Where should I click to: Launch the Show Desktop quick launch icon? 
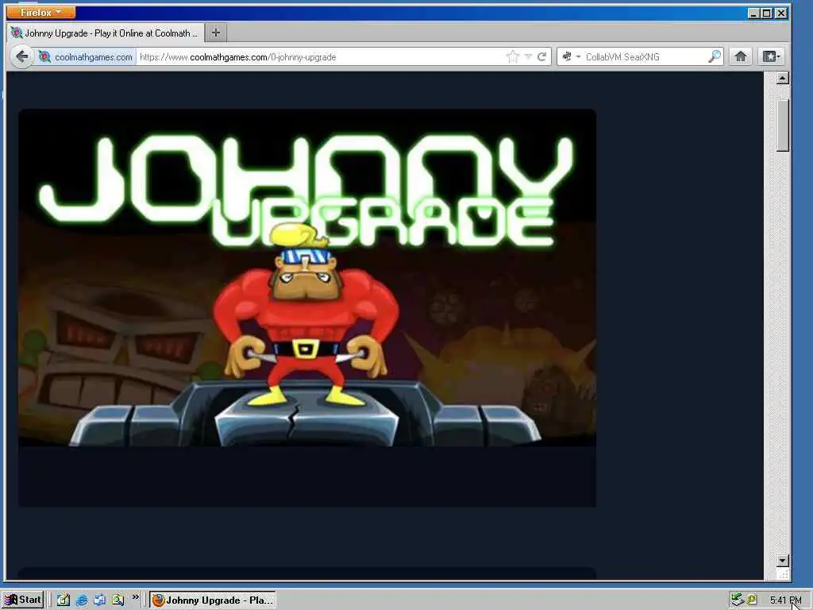pos(64,600)
